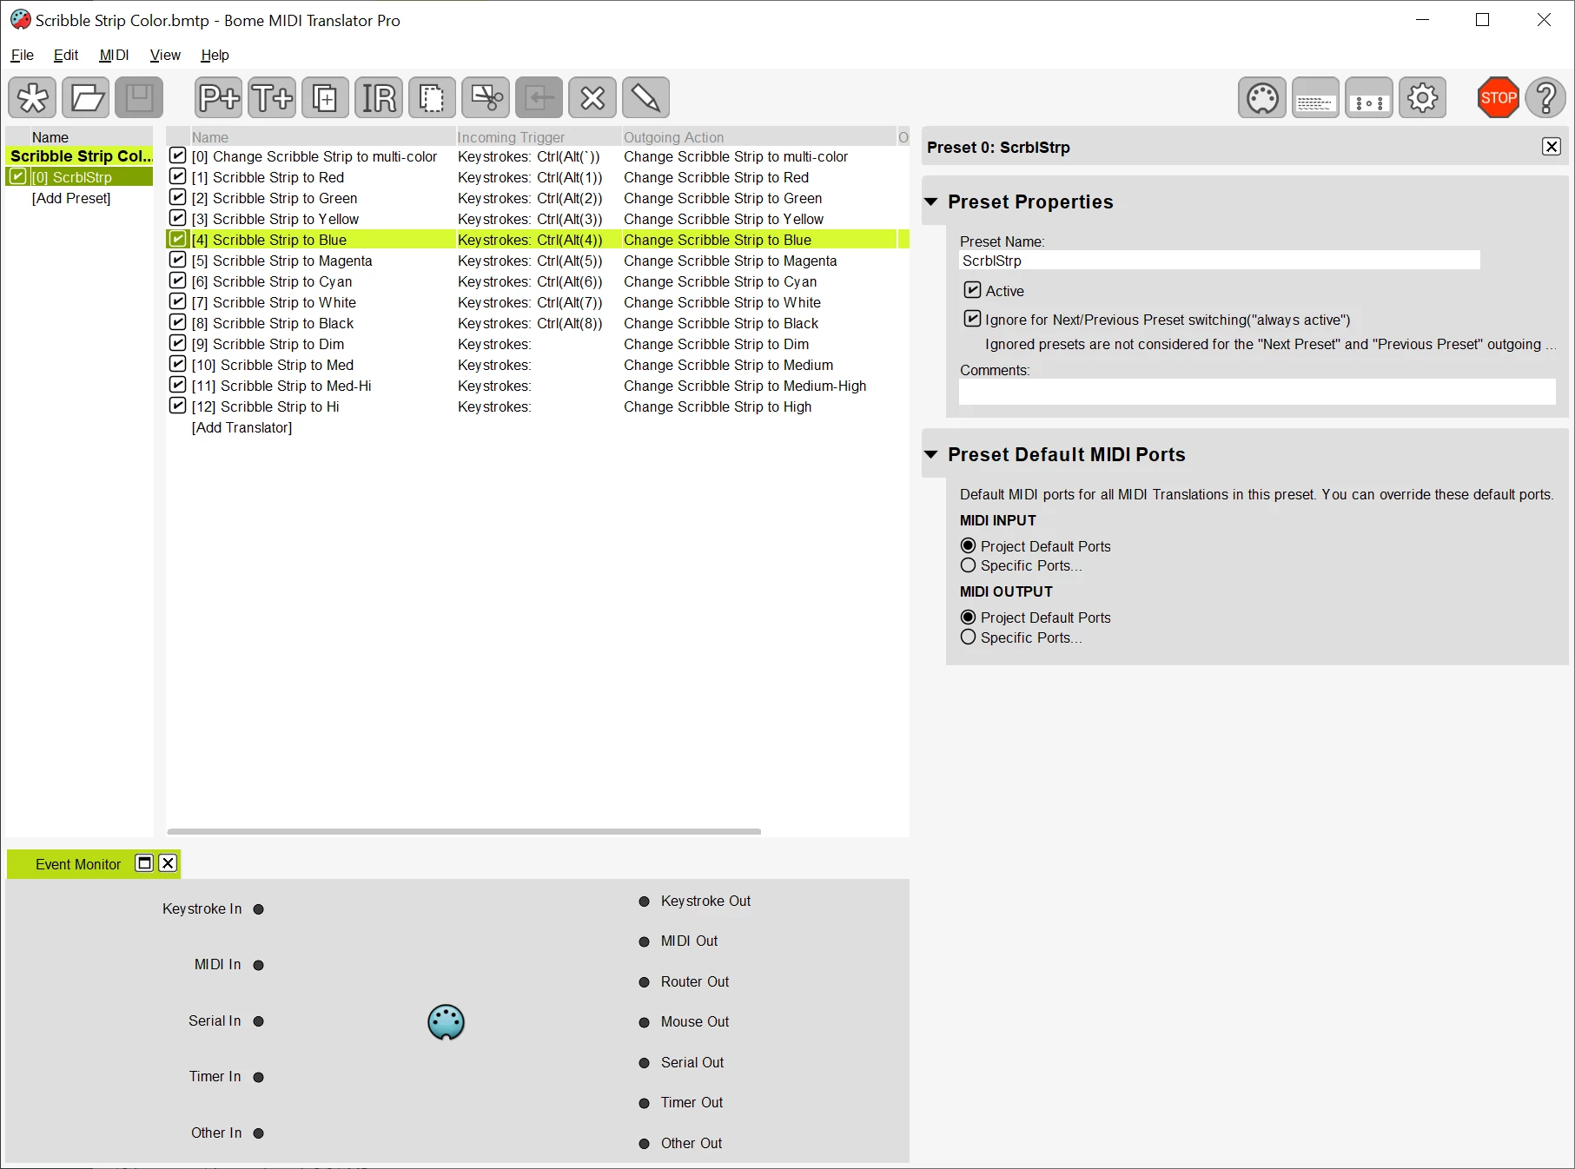Click the MIDI Out indicator dot

[x=644, y=941]
